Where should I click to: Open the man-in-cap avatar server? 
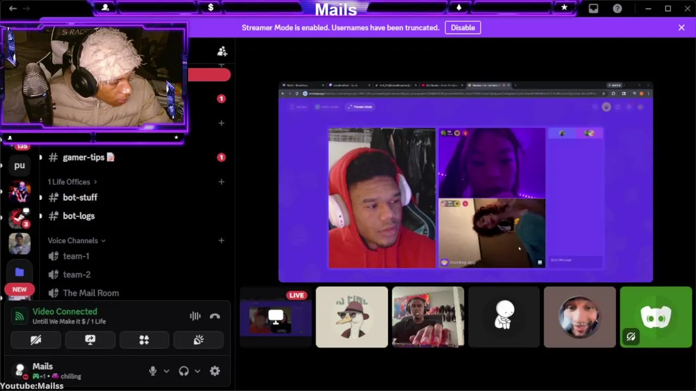coord(20,244)
